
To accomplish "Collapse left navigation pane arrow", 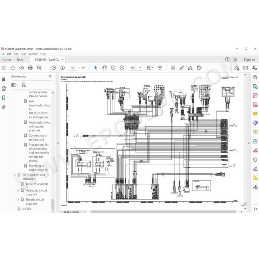I will (58, 143).
